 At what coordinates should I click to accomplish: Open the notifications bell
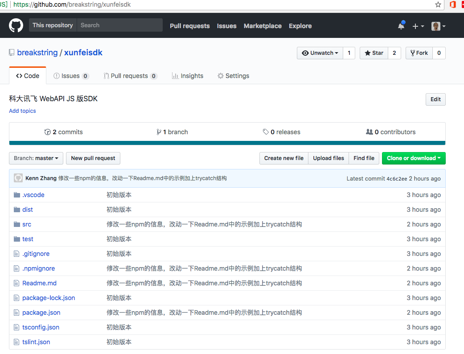401,26
